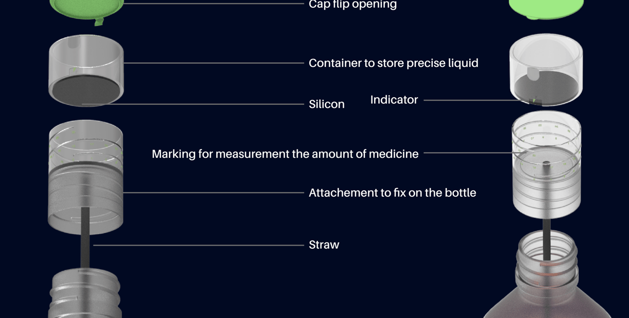
Task: Click the right brown bottle neck
Action: click(x=546, y=261)
